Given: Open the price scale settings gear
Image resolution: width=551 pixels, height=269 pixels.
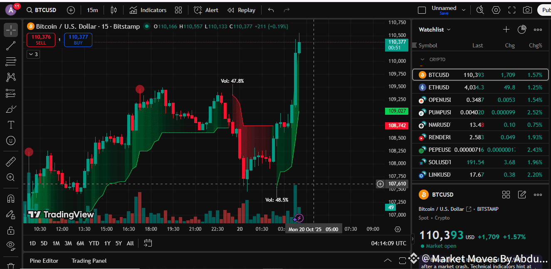Looking at the screenshot, I should coord(398,229).
